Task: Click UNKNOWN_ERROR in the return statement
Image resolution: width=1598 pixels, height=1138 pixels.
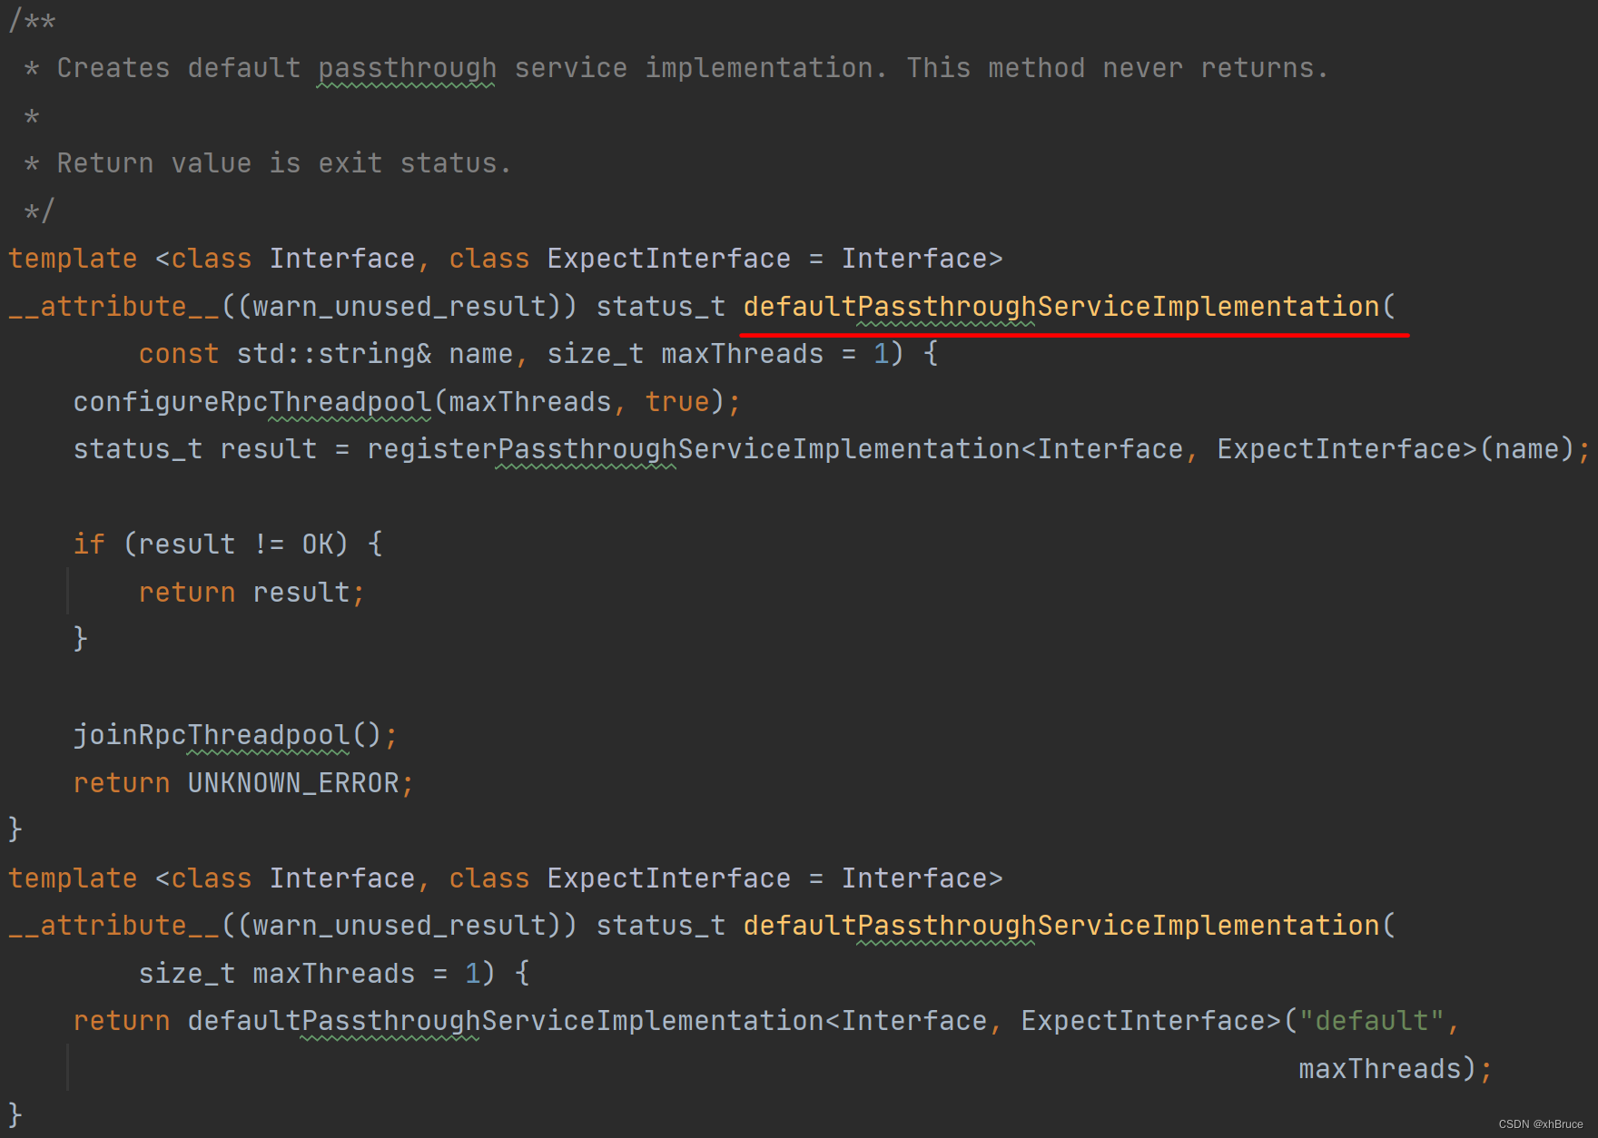Action: tap(293, 783)
